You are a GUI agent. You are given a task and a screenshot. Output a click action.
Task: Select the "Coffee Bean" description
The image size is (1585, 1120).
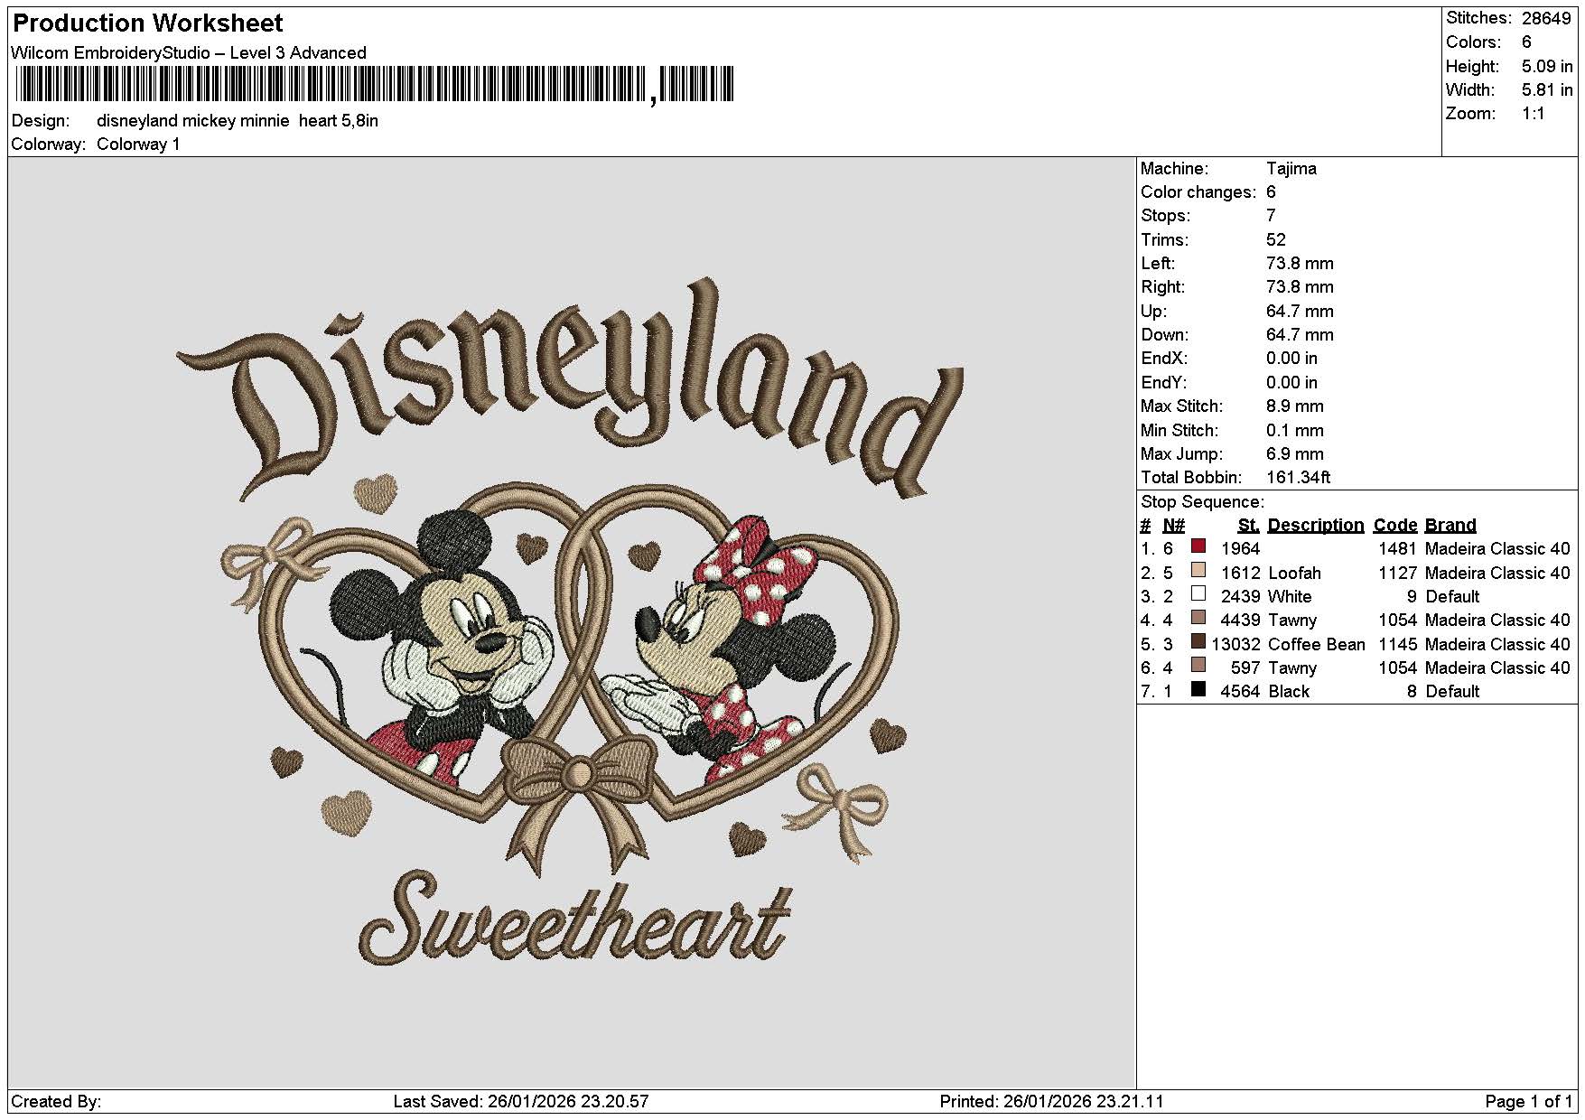coord(1317,645)
